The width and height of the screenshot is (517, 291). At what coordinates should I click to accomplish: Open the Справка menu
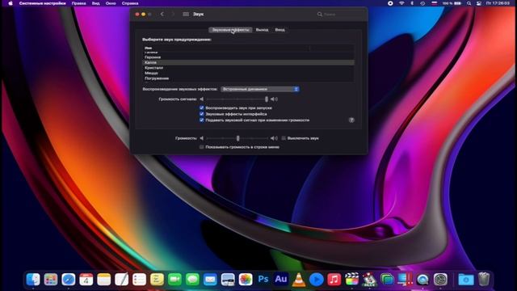[130, 3]
